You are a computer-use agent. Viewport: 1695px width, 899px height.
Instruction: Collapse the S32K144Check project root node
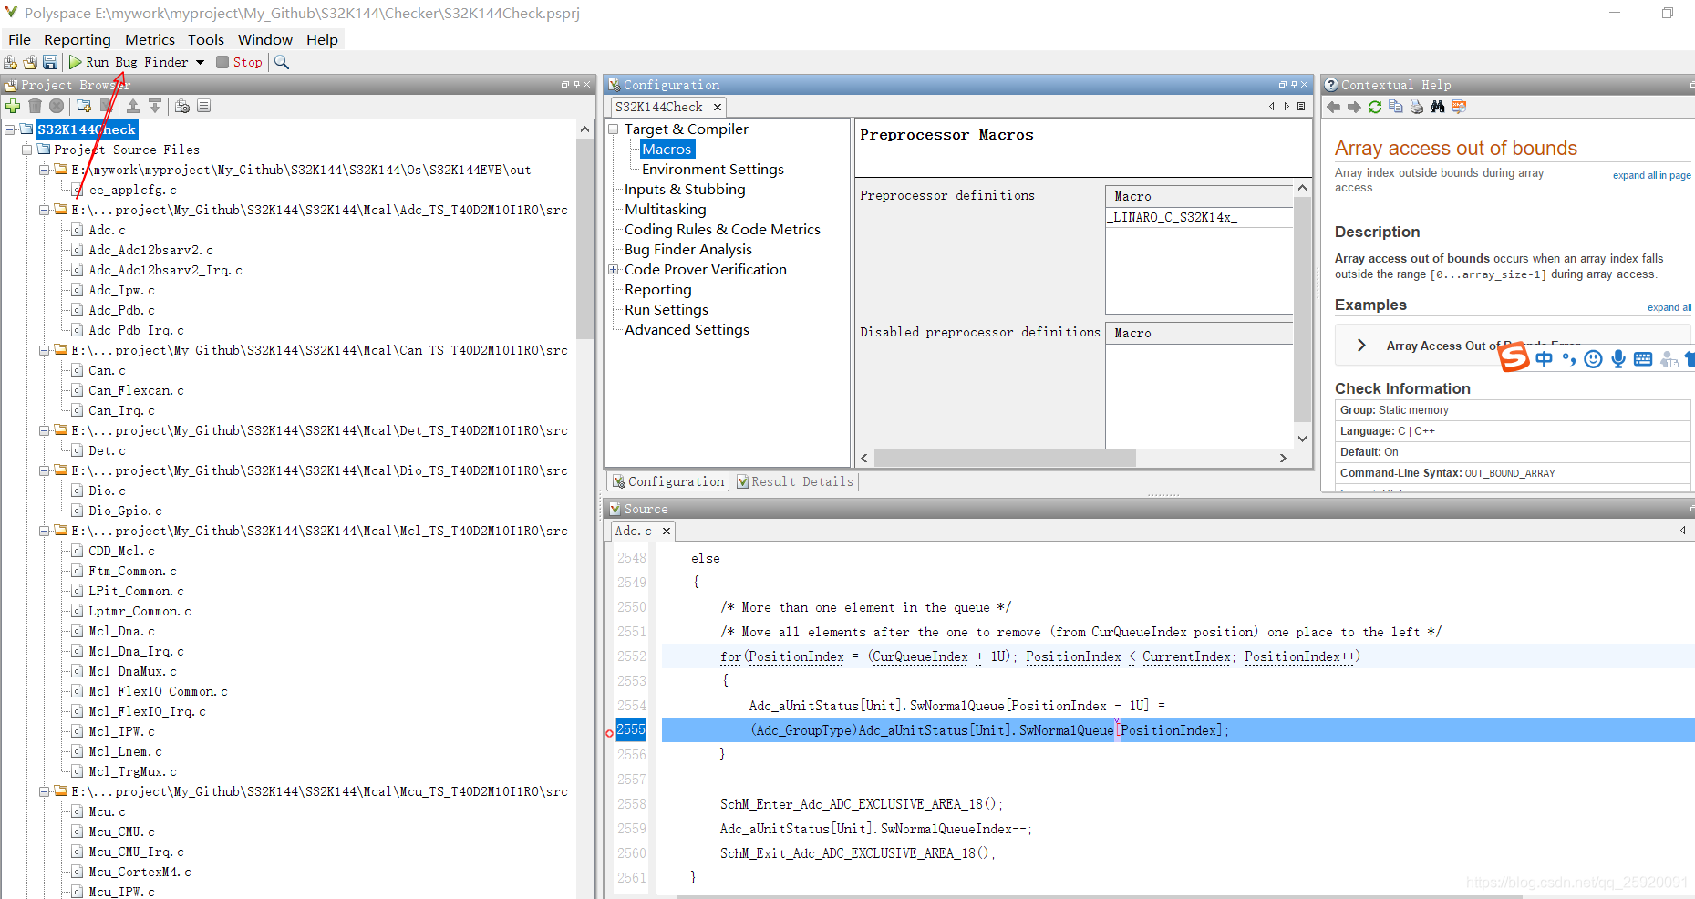(x=10, y=129)
